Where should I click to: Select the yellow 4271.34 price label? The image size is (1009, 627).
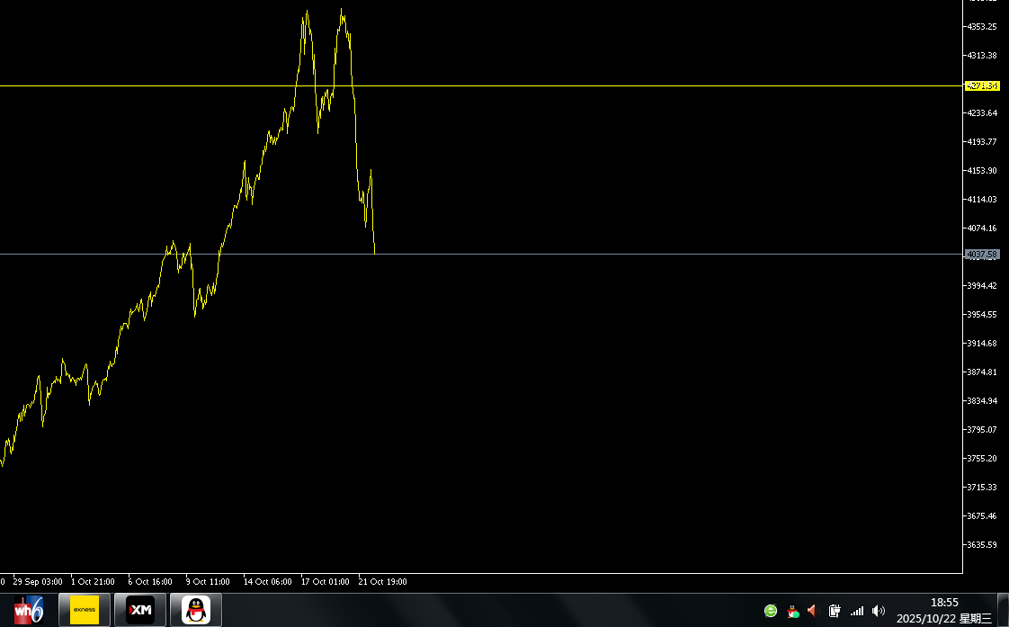coord(981,86)
